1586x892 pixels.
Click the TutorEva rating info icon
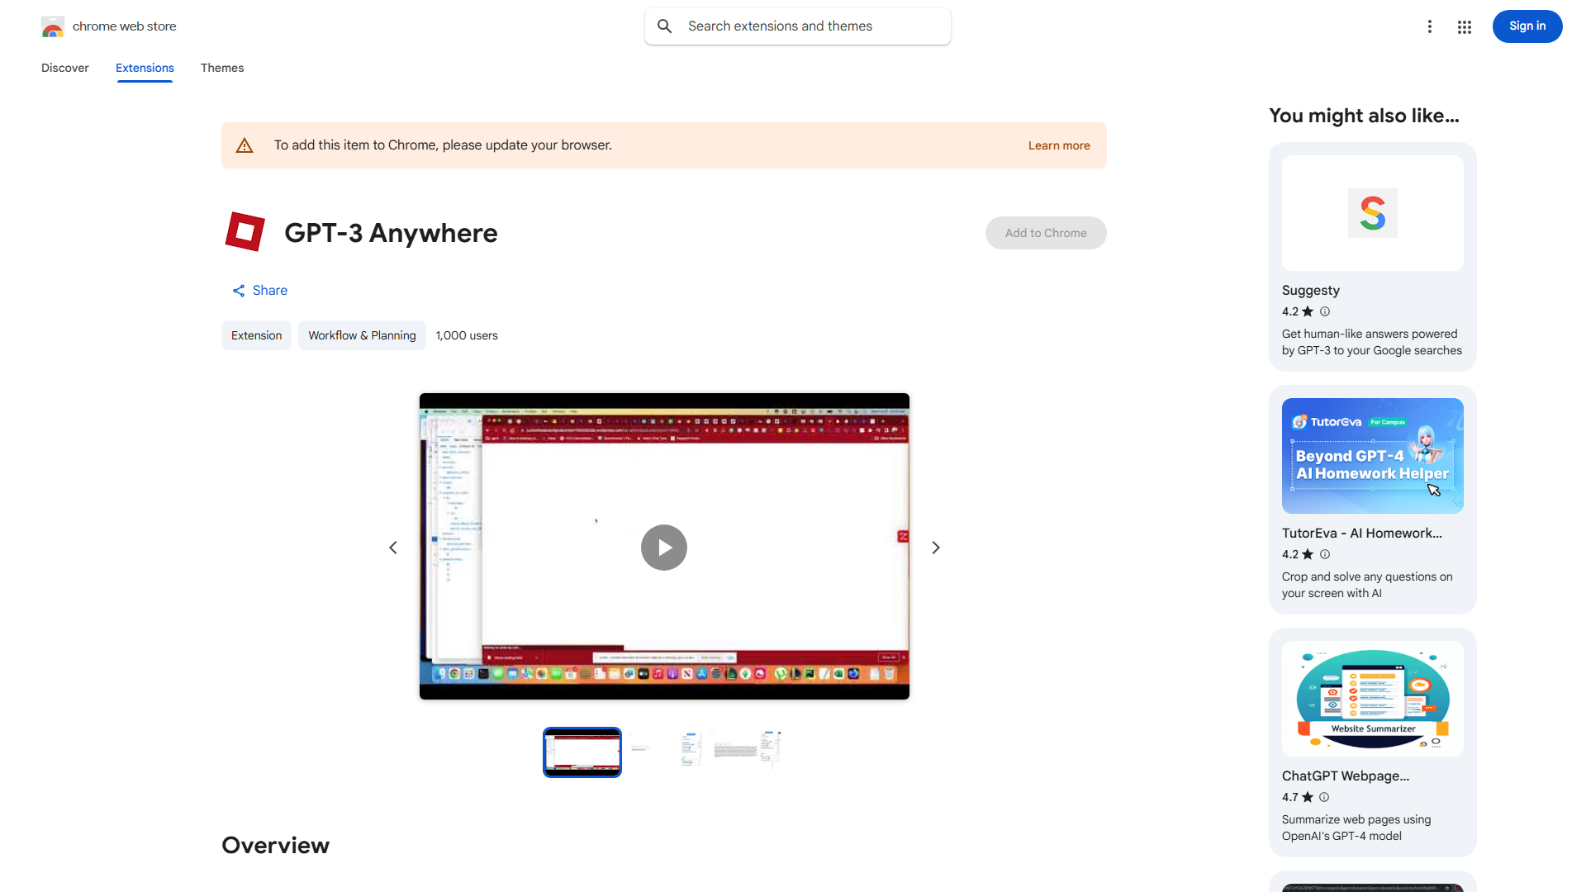(1325, 554)
